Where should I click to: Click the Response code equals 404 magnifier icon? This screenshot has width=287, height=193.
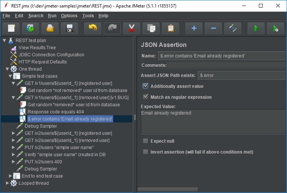pos(23,112)
